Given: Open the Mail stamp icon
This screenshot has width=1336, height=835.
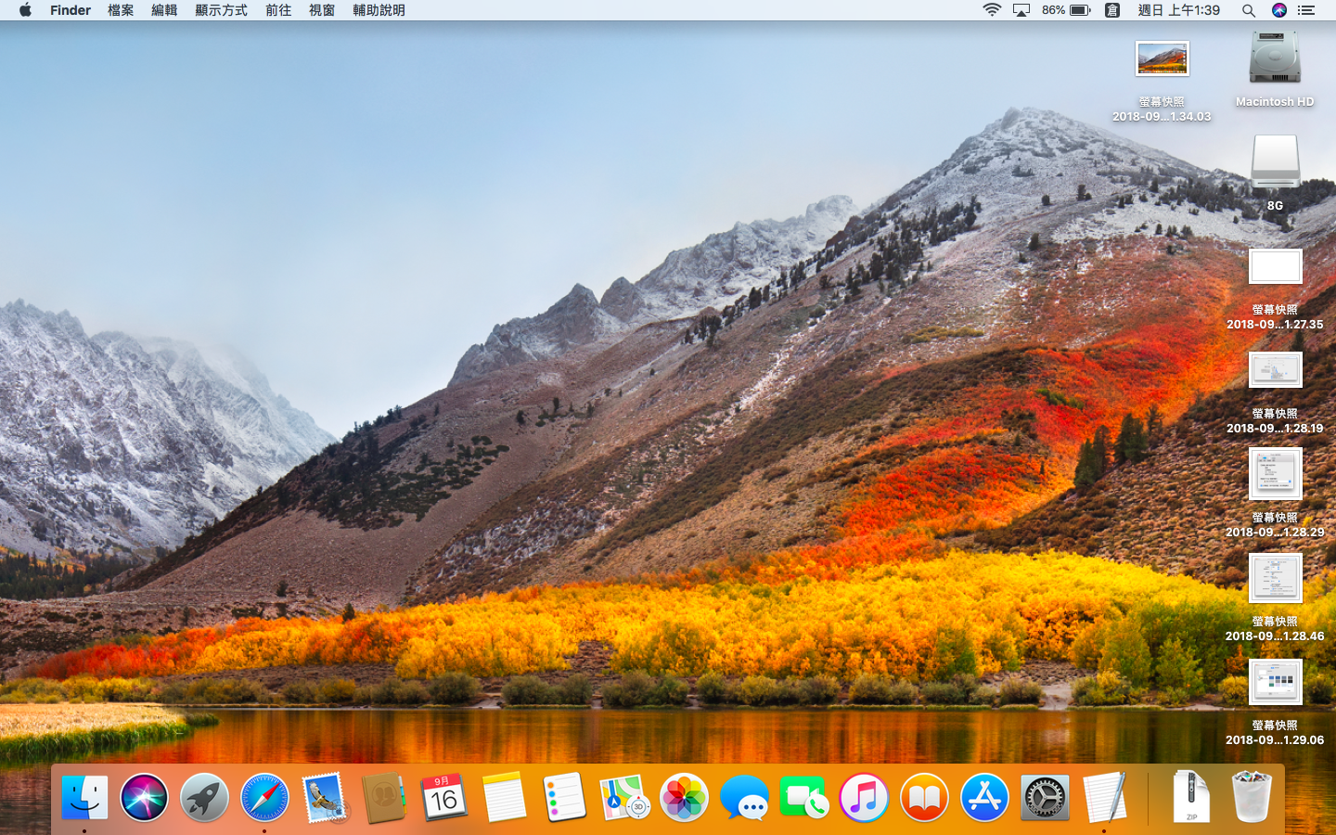Looking at the screenshot, I should pyautogui.click(x=325, y=797).
